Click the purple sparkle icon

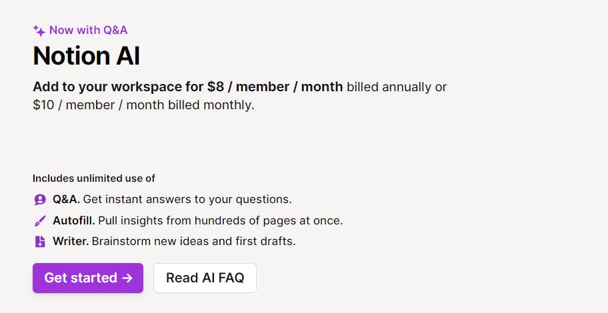39,30
